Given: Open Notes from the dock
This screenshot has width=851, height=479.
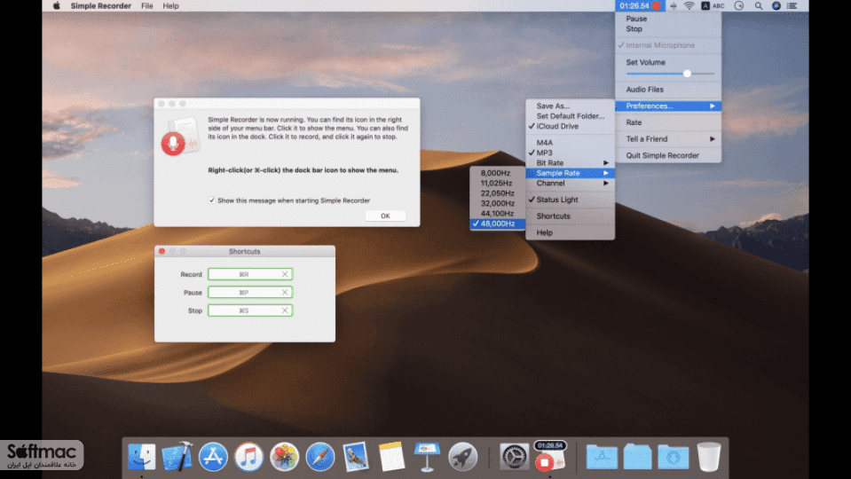Looking at the screenshot, I should (391, 456).
